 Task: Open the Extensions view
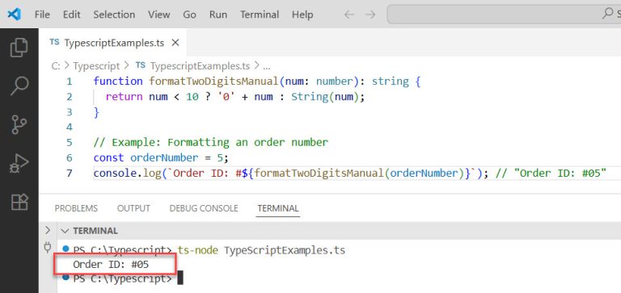(x=19, y=202)
